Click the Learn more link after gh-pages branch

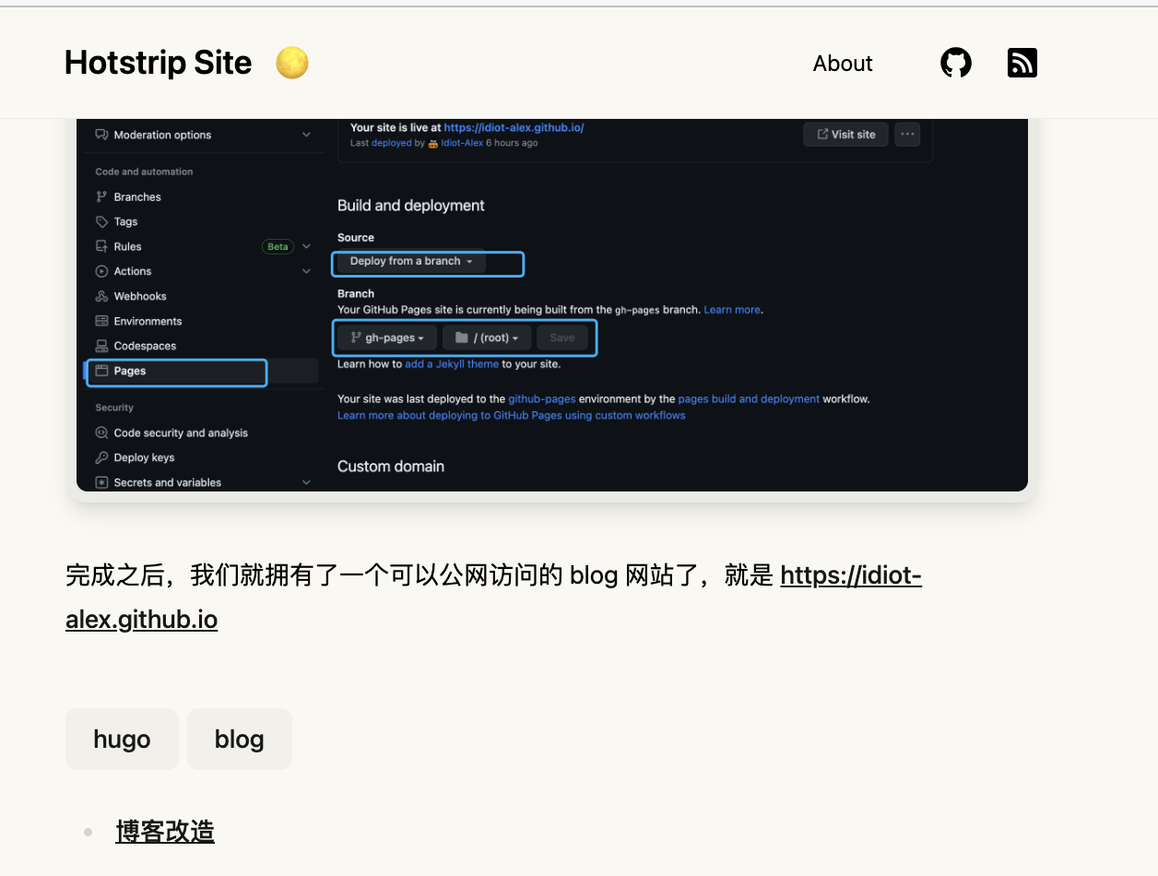pyautogui.click(x=732, y=310)
